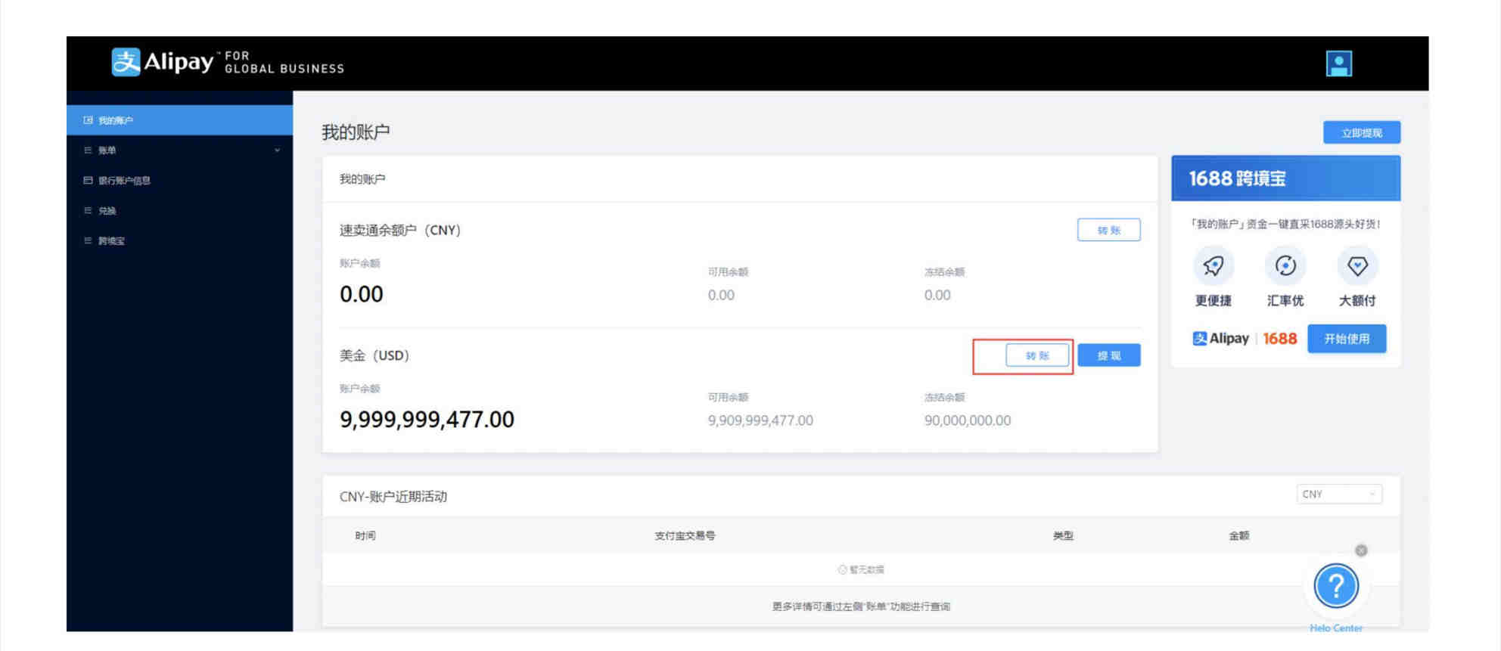Click the Help Center label
The width and height of the screenshot is (1501, 651).
pos(1336,628)
